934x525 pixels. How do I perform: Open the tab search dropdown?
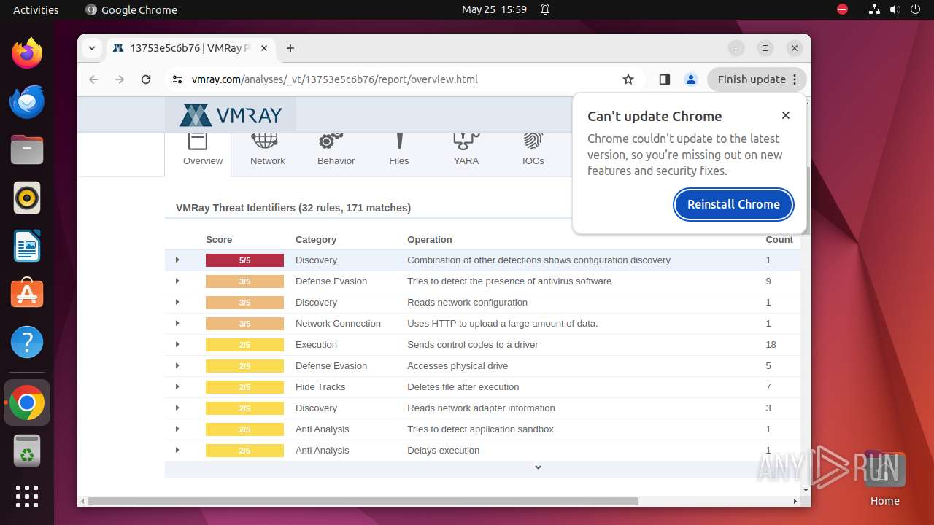pos(92,48)
